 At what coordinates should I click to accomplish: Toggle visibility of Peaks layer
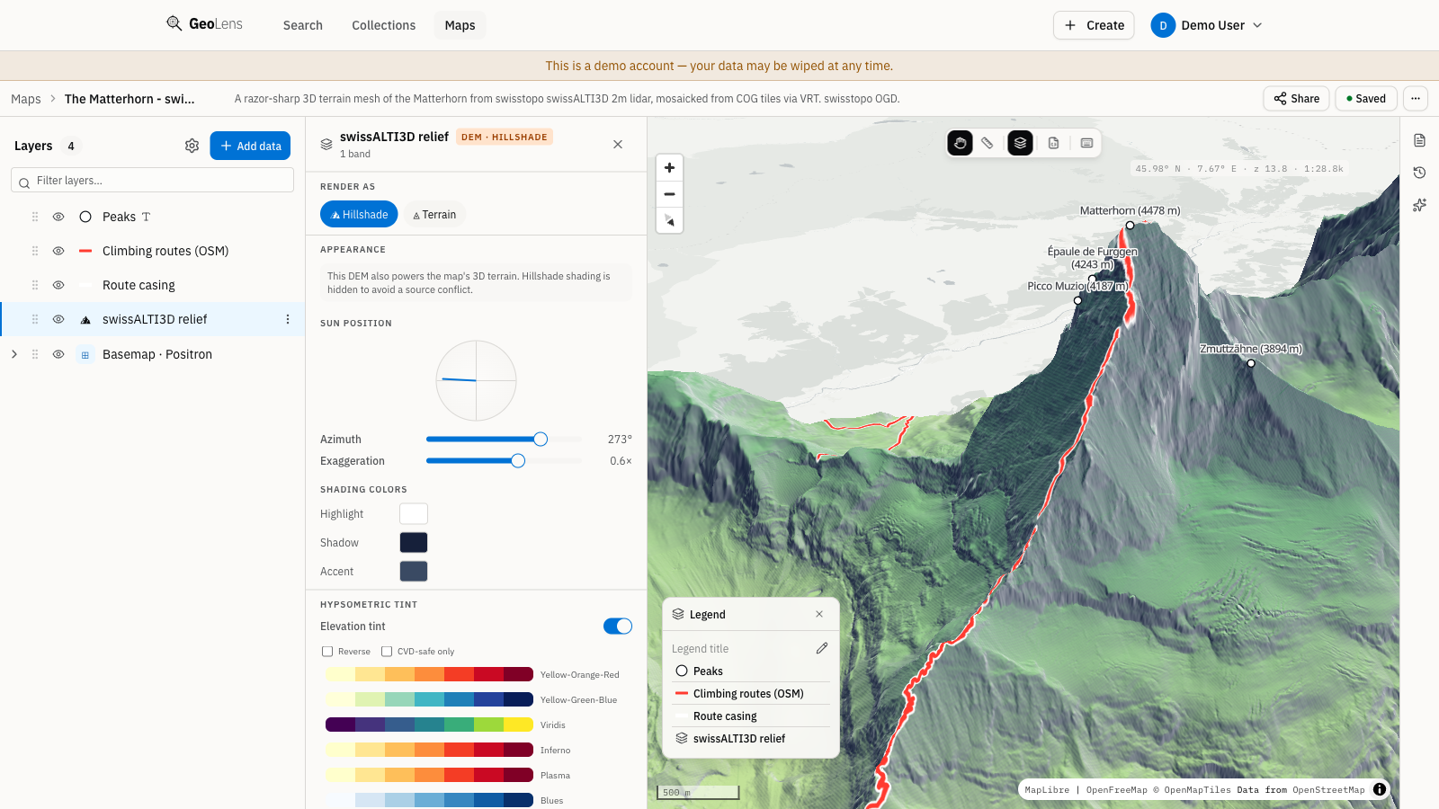pos(58,217)
